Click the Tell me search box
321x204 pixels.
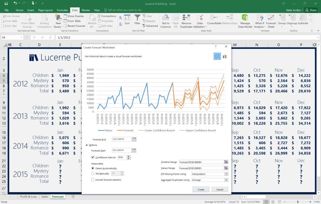coord(124,10)
